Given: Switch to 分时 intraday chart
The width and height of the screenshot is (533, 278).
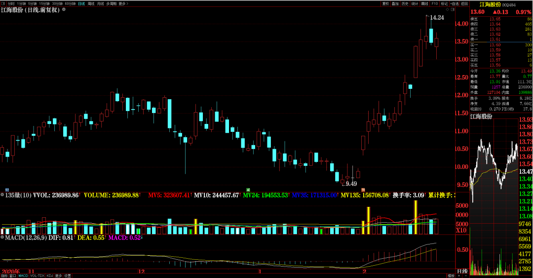Looking at the screenshot, I should (11, 4).
